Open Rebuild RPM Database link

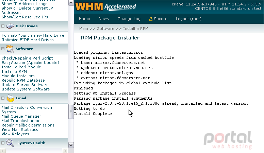click(23, 80)
